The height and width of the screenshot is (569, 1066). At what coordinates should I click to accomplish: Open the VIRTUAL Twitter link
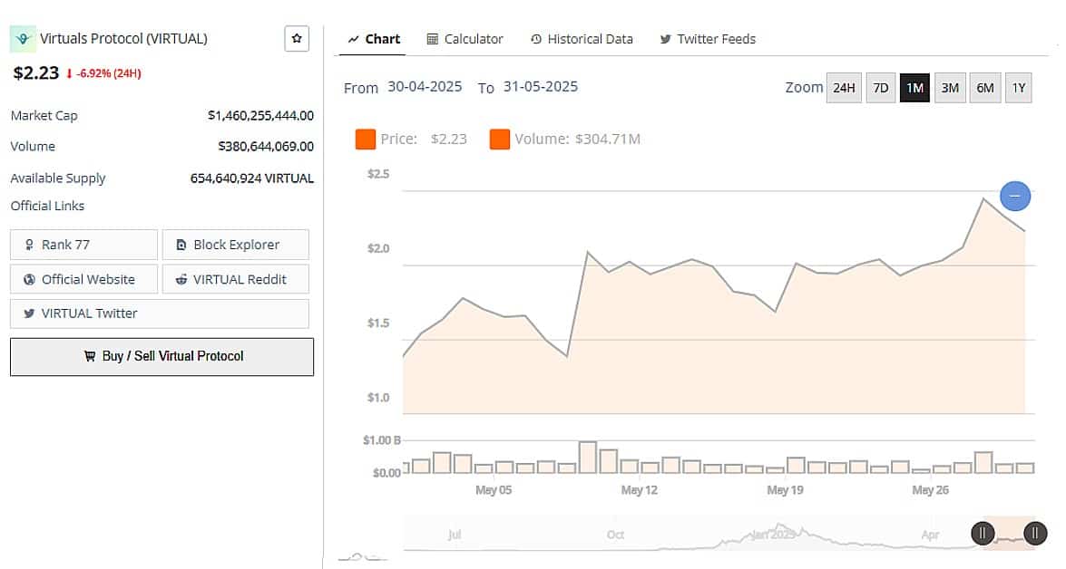(x=159, y=313)
